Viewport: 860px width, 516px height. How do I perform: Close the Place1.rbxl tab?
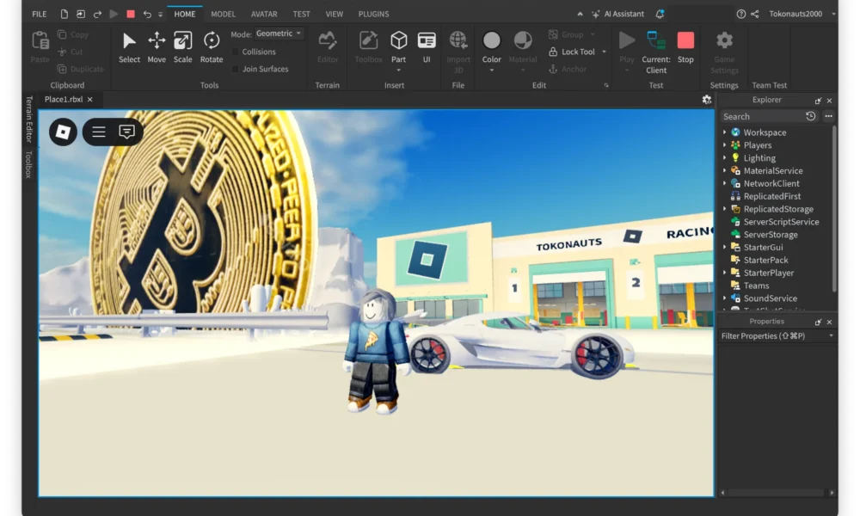(90, 99)
